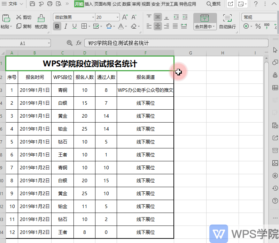Click the formula bar zoom magnifier icon
279x243 pixels.
click(69, 43)
